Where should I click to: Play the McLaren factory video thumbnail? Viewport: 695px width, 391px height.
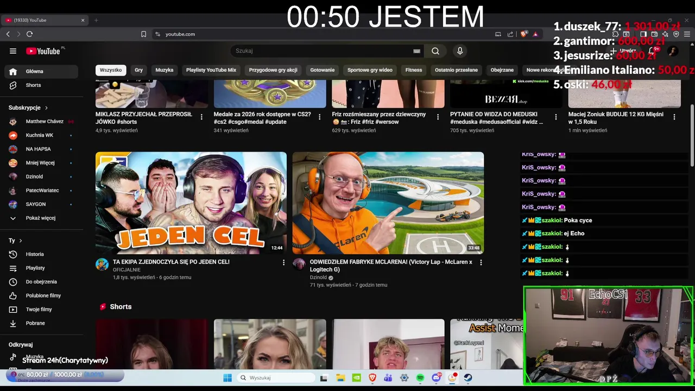388,203
